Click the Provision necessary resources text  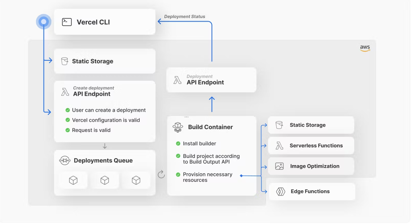pyautogui.click(x=208, y=177)
